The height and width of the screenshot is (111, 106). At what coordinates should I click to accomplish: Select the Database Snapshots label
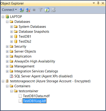34,32
